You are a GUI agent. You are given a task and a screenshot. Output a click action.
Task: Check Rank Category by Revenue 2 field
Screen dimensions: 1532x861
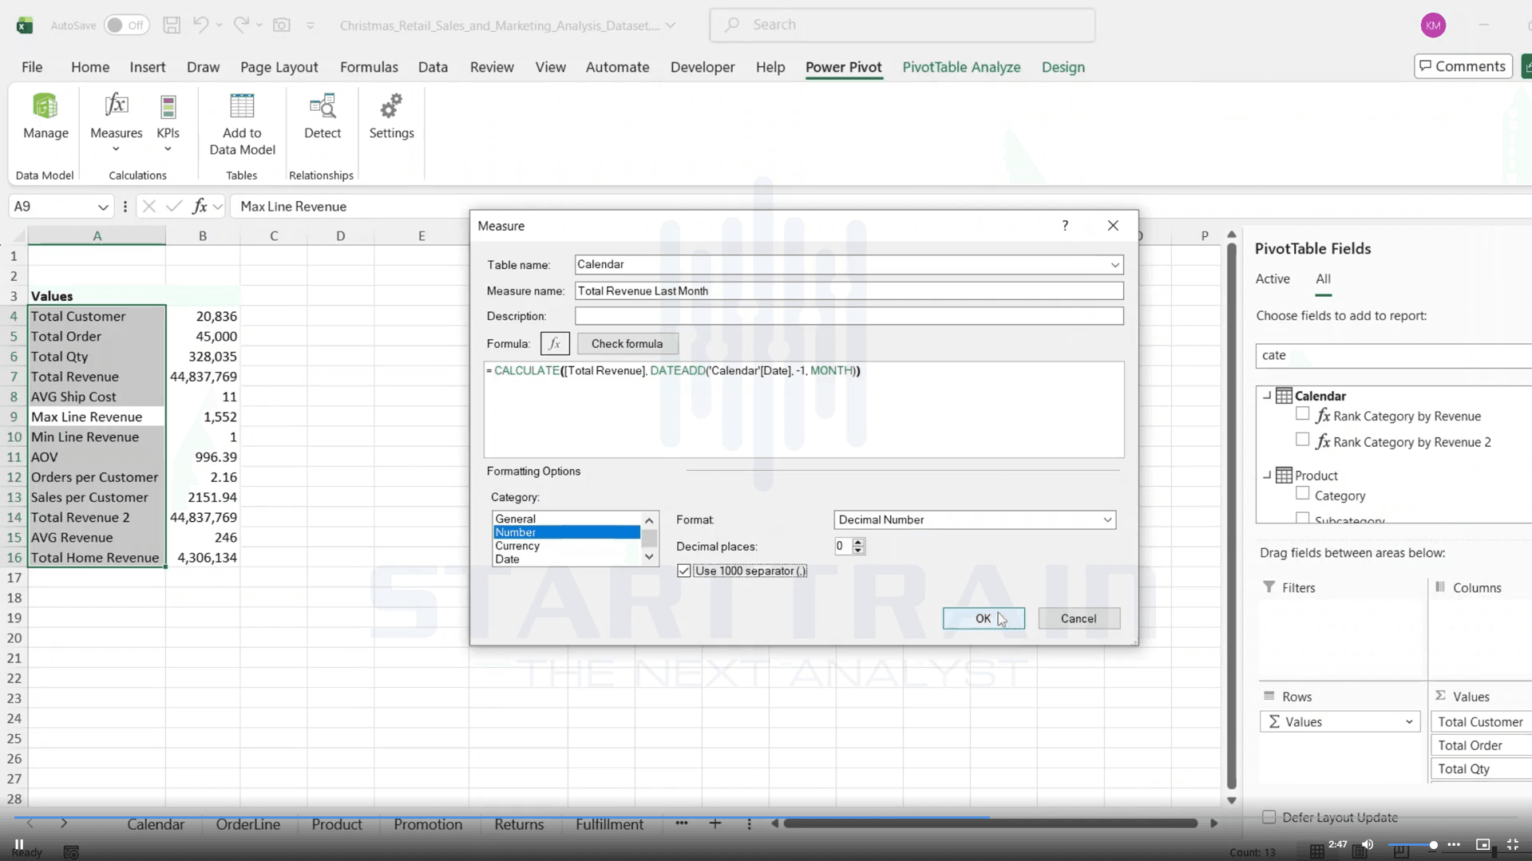(x=1302, y=440)
